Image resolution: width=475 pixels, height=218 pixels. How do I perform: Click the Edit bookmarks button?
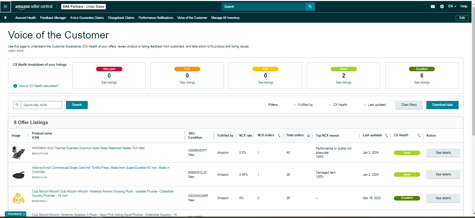tap(462, 18)
